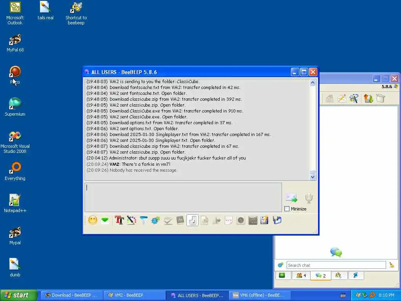This screenshot has height=301, width=401.
Task: Click the tray clock showing 8:10 PM
Action: tap(387, 295)
